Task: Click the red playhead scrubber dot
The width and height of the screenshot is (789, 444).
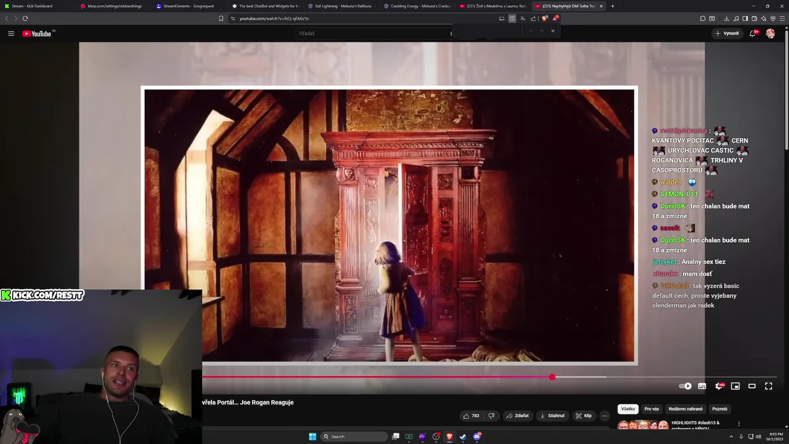Action: pos(552,377)
